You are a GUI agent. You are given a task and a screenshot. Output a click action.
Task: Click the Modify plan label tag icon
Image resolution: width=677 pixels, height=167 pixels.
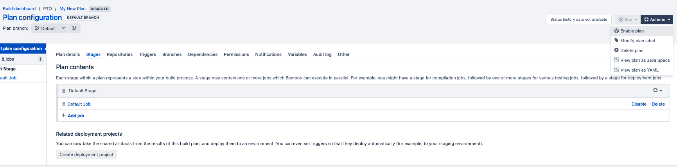[x=616, y=41]
